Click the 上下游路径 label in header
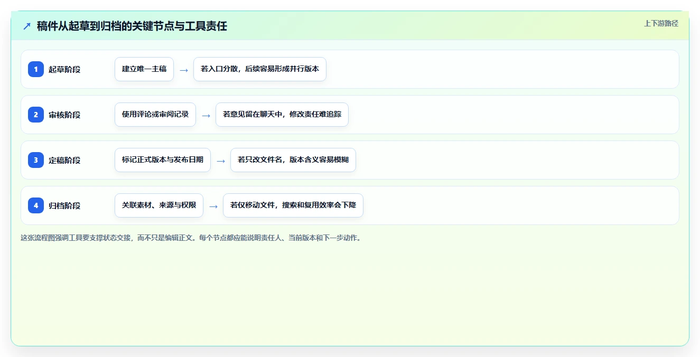 pos(661,23)
